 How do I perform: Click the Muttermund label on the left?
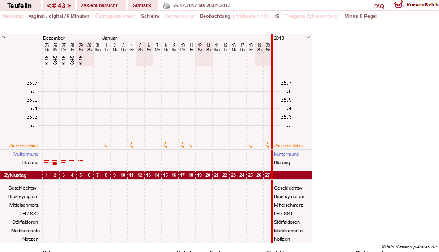click(x=26, y=154)
